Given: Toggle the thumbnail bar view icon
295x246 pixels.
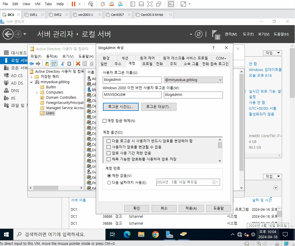Looking at the screenshot, I should [x=141, y=4].
